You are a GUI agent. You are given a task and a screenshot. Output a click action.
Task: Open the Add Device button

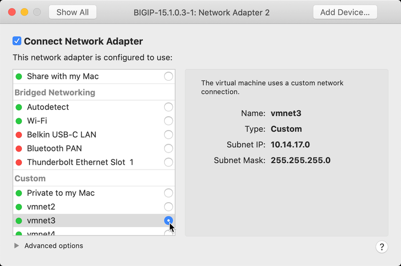(345, 12)
